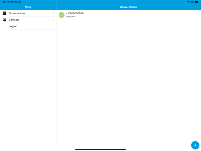Click the 'Good, you?' message preview
Image resolution: width=201 pixels, height=151 pixels.
click(71, 17)
